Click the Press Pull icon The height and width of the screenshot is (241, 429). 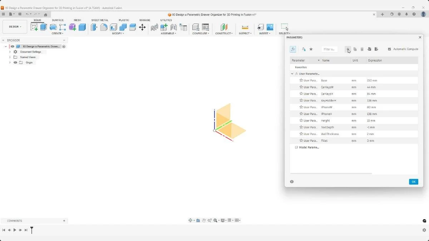[x=94, y=27]
